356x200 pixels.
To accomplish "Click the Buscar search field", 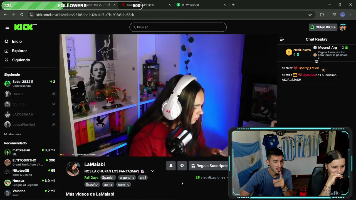I will click(178, 27).
